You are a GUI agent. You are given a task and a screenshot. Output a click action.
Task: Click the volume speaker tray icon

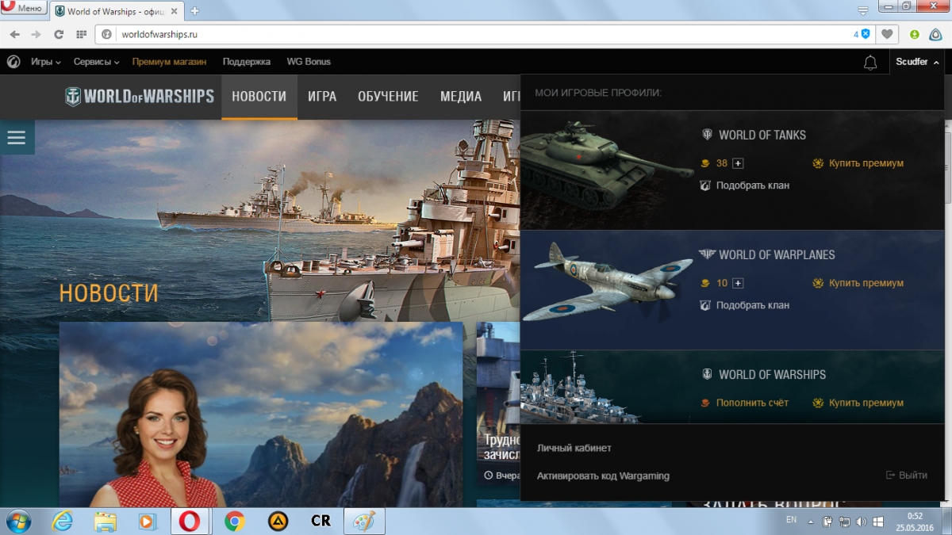pos(862,522)
